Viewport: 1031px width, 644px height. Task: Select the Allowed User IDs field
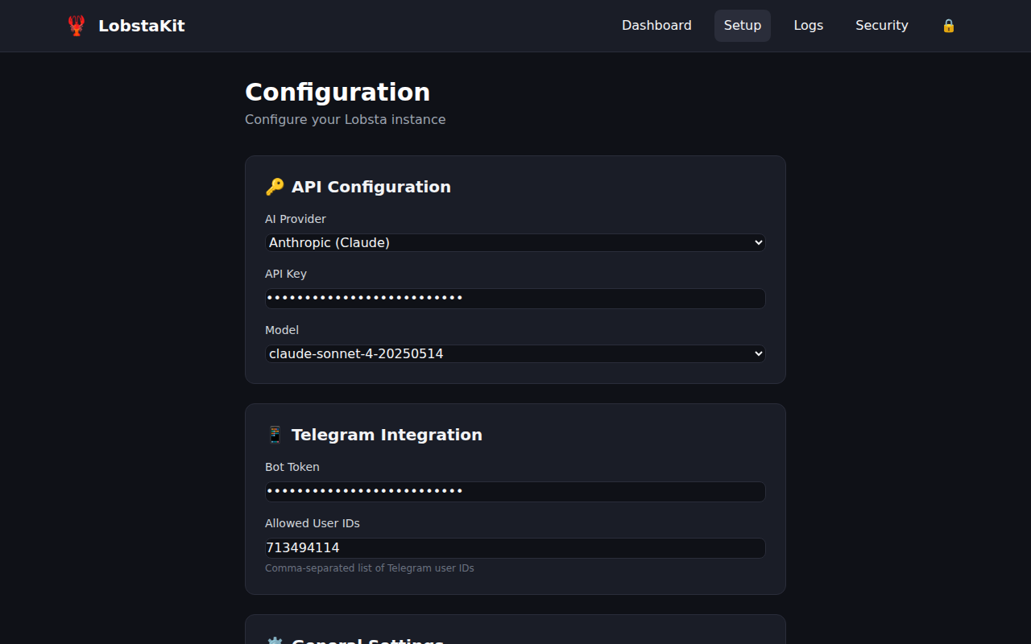coord(515,547)
